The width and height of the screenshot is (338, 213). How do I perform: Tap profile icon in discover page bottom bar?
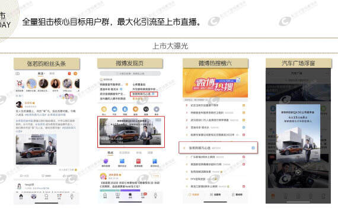point(155,195)
